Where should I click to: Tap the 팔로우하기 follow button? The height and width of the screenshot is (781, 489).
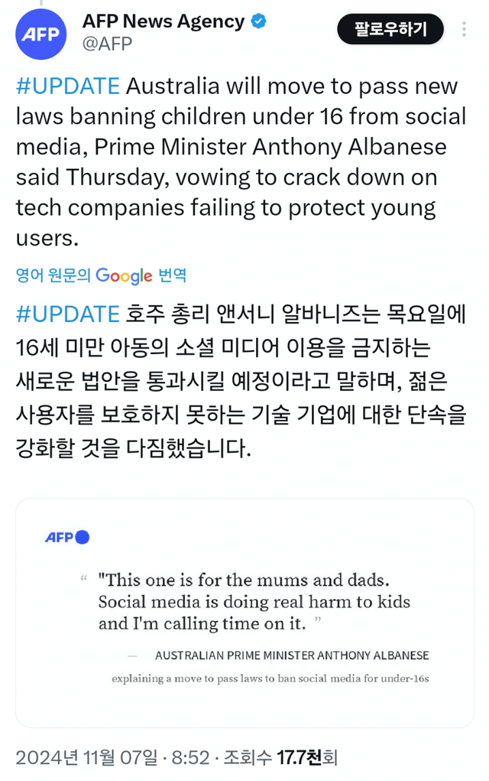tap(390, 30)
